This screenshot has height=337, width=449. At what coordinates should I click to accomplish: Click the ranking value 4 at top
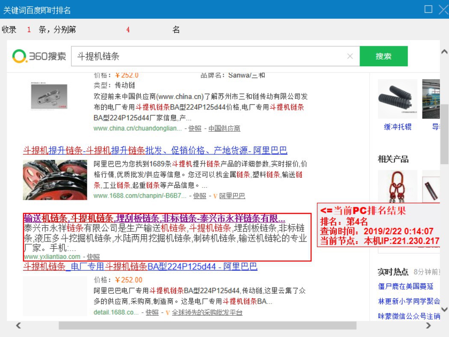tap(128, 30)
